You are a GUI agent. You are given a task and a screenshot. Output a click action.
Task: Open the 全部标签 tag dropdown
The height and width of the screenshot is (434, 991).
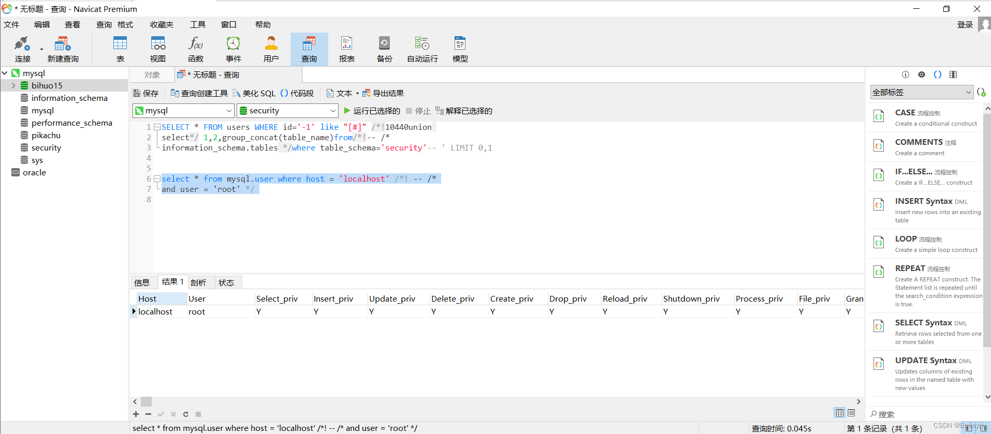tap(922, 92)
